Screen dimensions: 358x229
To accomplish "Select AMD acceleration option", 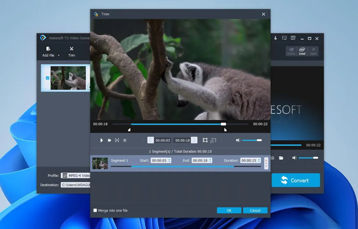I will [x=313, y=51].
